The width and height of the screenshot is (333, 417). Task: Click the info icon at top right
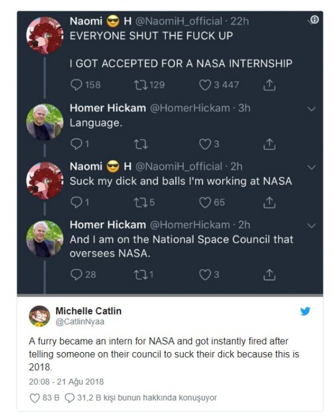[x=314, y=20]
